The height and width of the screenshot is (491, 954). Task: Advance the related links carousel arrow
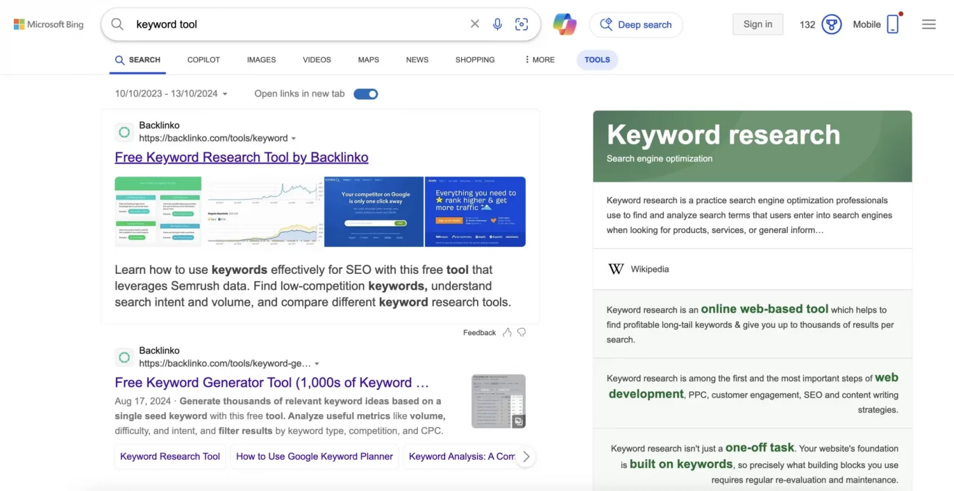point(525,456)
